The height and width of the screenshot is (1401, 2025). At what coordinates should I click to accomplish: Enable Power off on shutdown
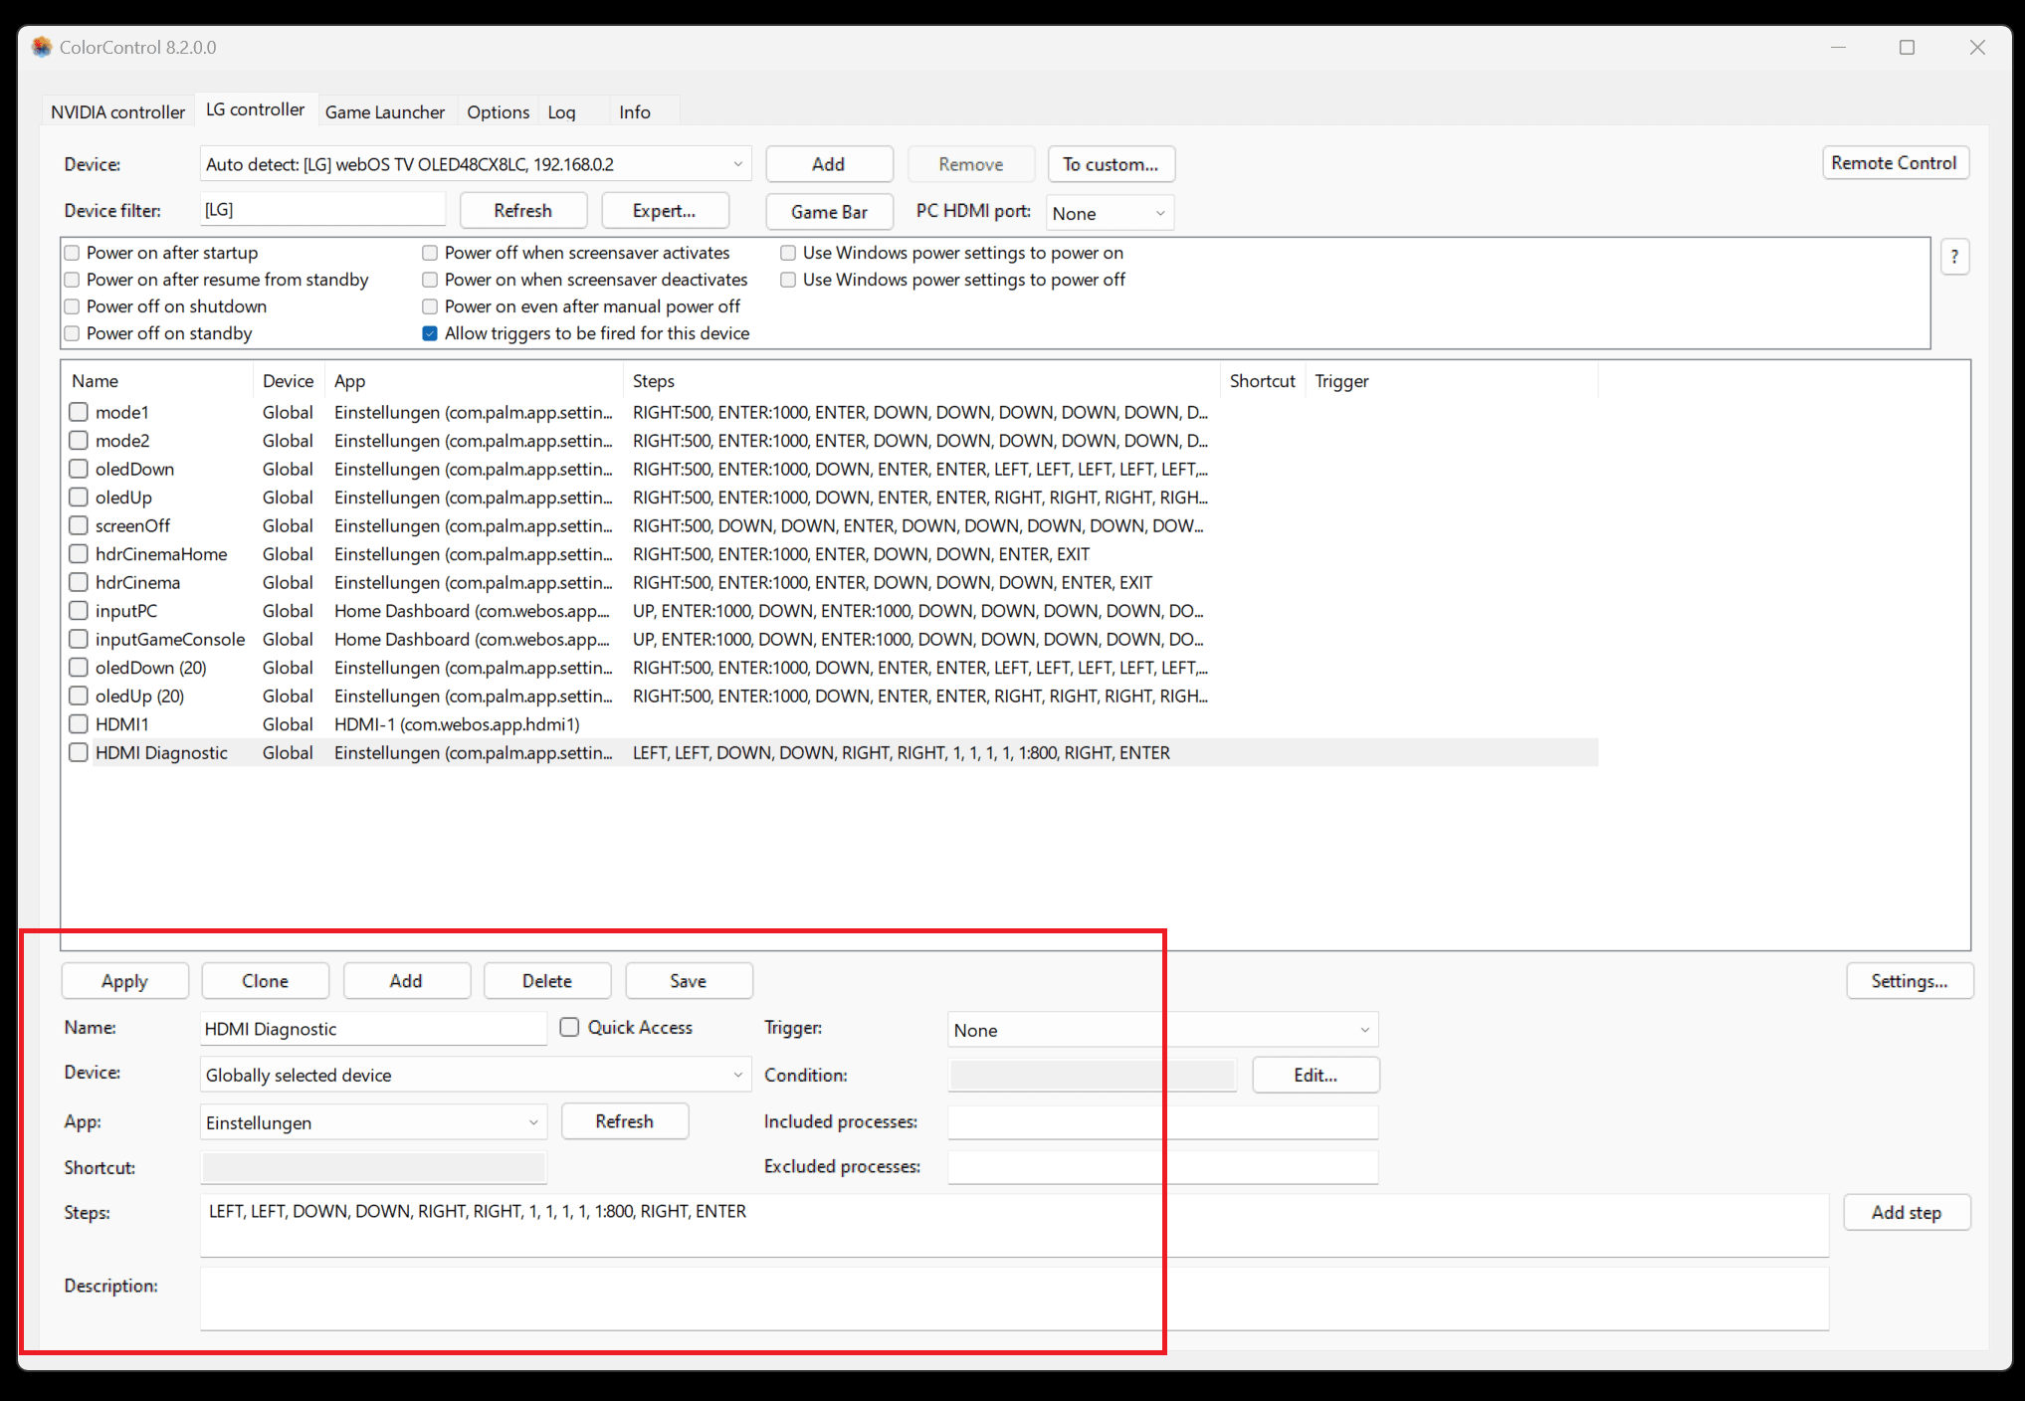coord(72,306)
